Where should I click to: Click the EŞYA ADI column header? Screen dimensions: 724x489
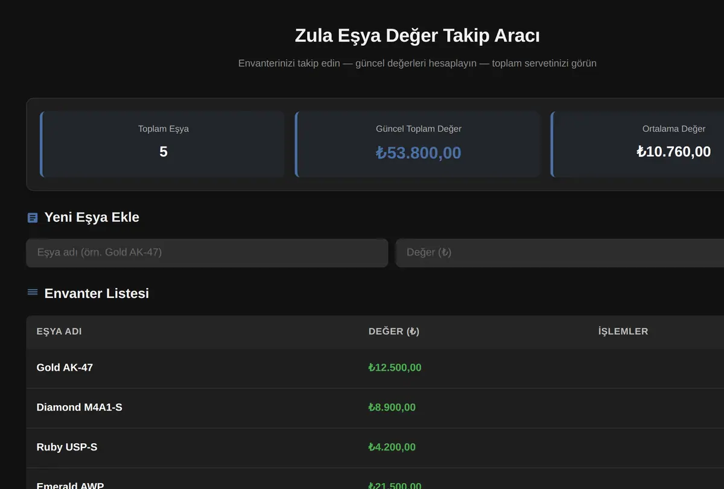[59, 332]
